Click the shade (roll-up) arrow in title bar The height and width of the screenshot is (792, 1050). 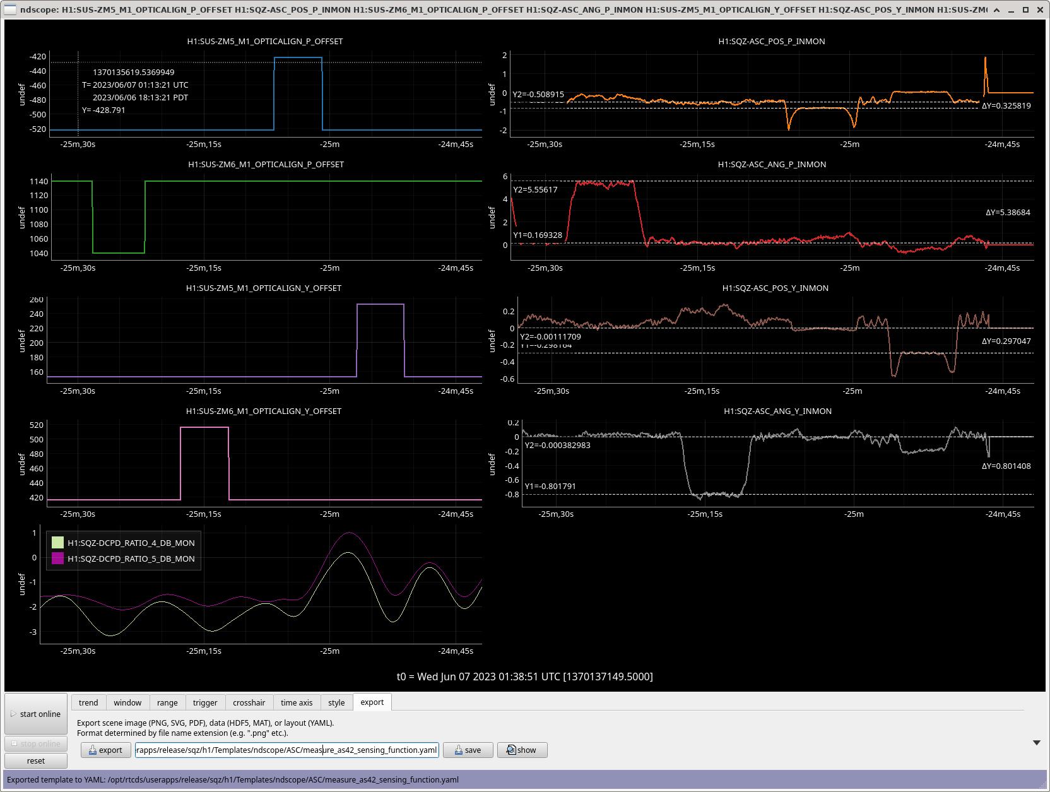(x=996, y=9)
